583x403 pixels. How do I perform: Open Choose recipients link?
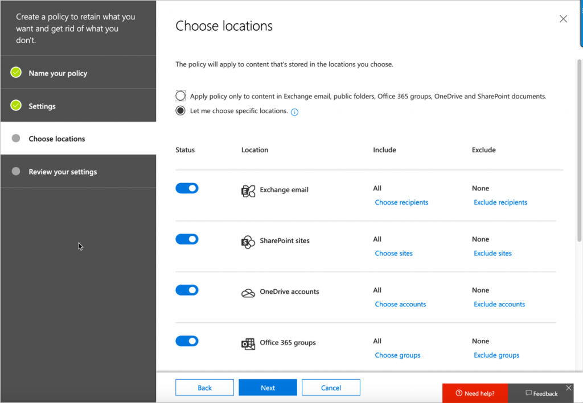click(401, 202)
